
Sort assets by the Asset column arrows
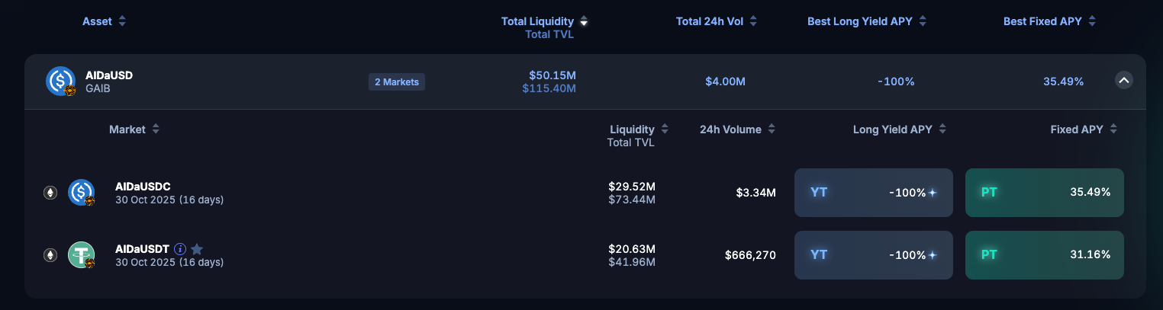[x=122, y=21]
